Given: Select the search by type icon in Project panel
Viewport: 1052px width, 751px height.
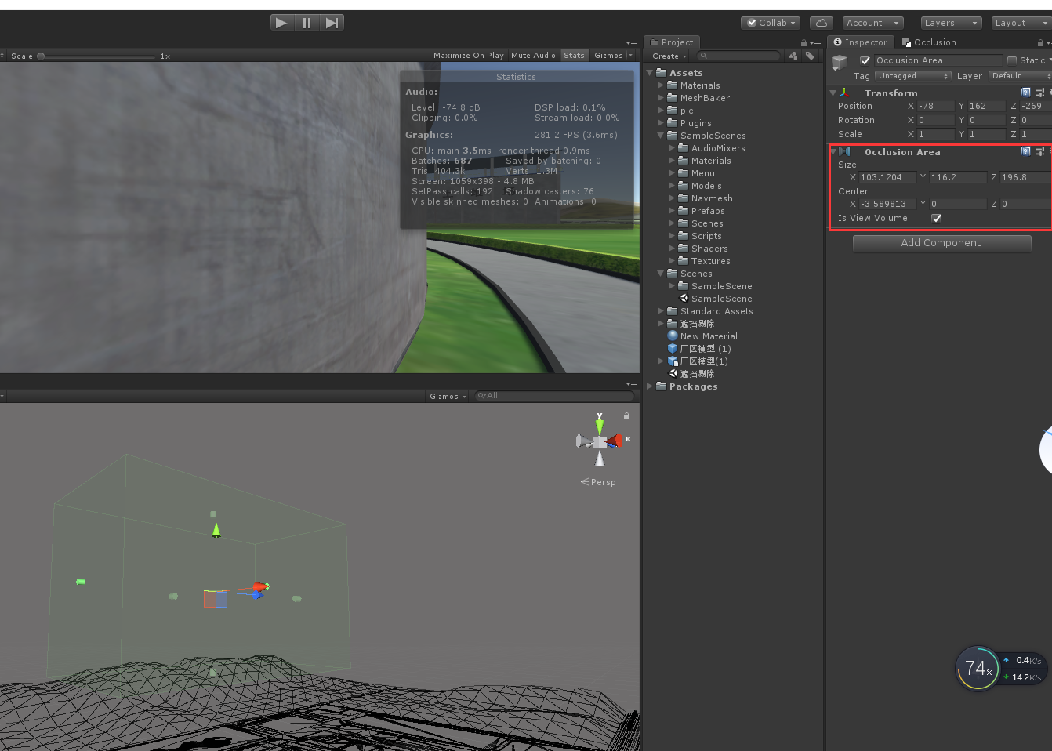Looking at the screenshot, I should (793, 55).
